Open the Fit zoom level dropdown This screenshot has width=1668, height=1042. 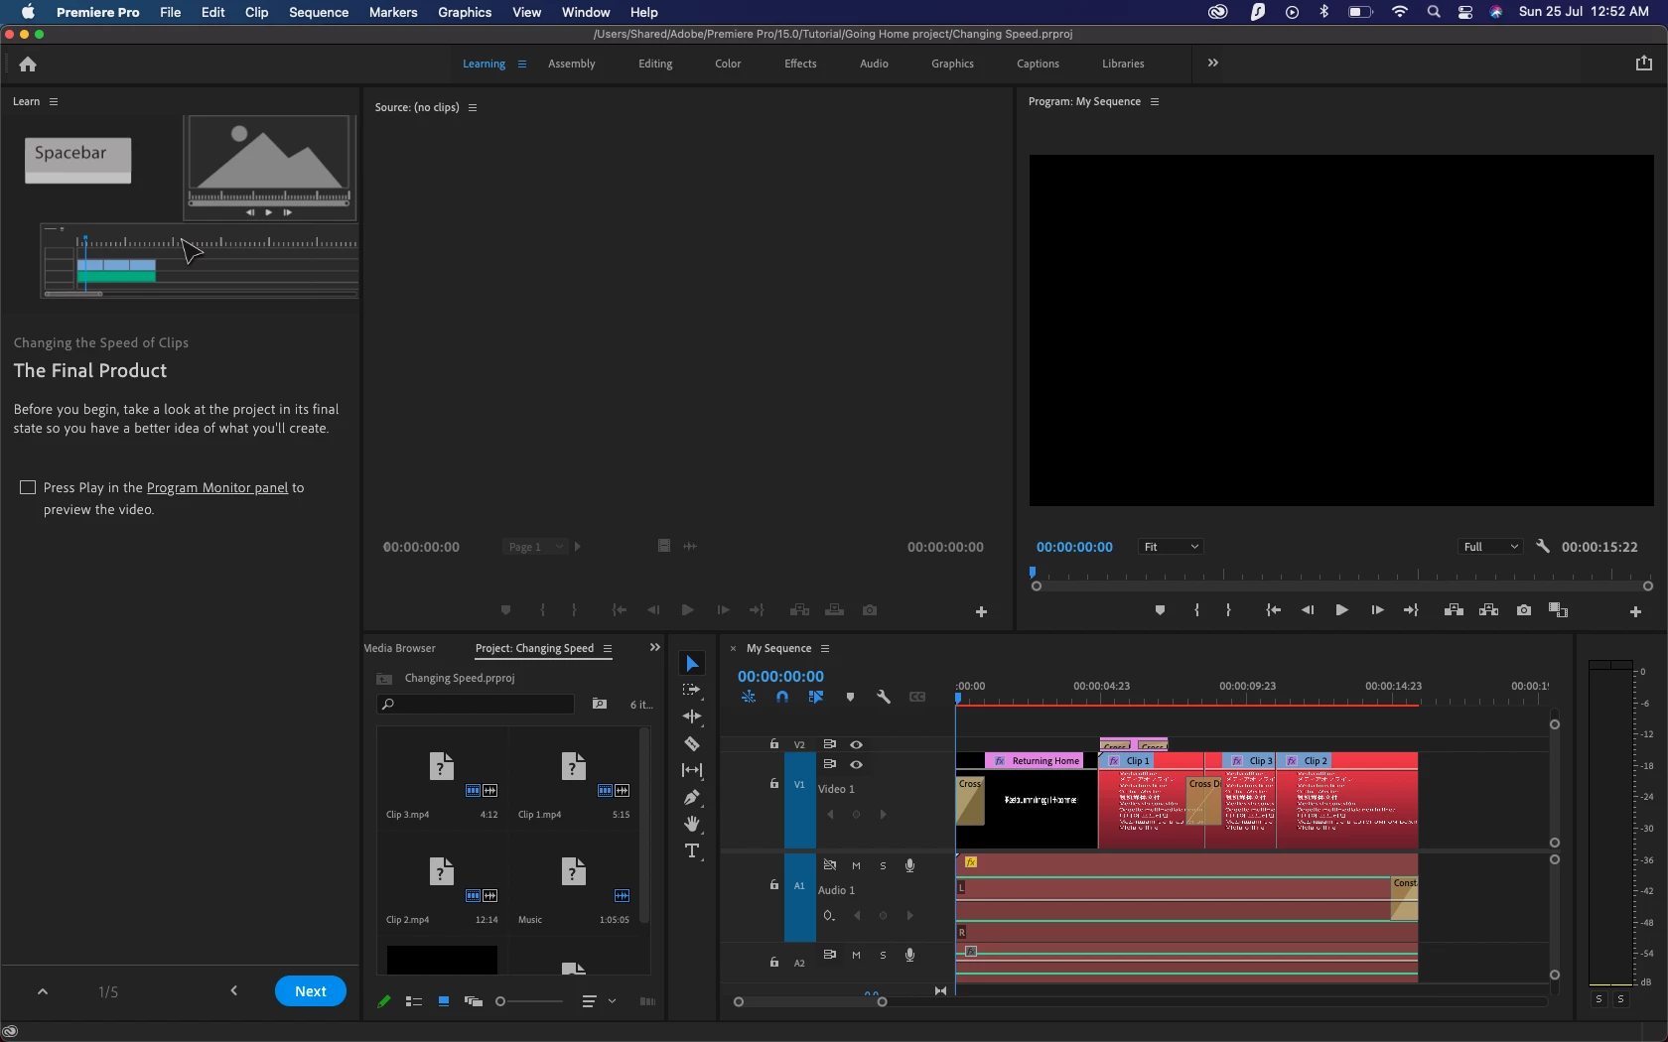point(1171,547)
